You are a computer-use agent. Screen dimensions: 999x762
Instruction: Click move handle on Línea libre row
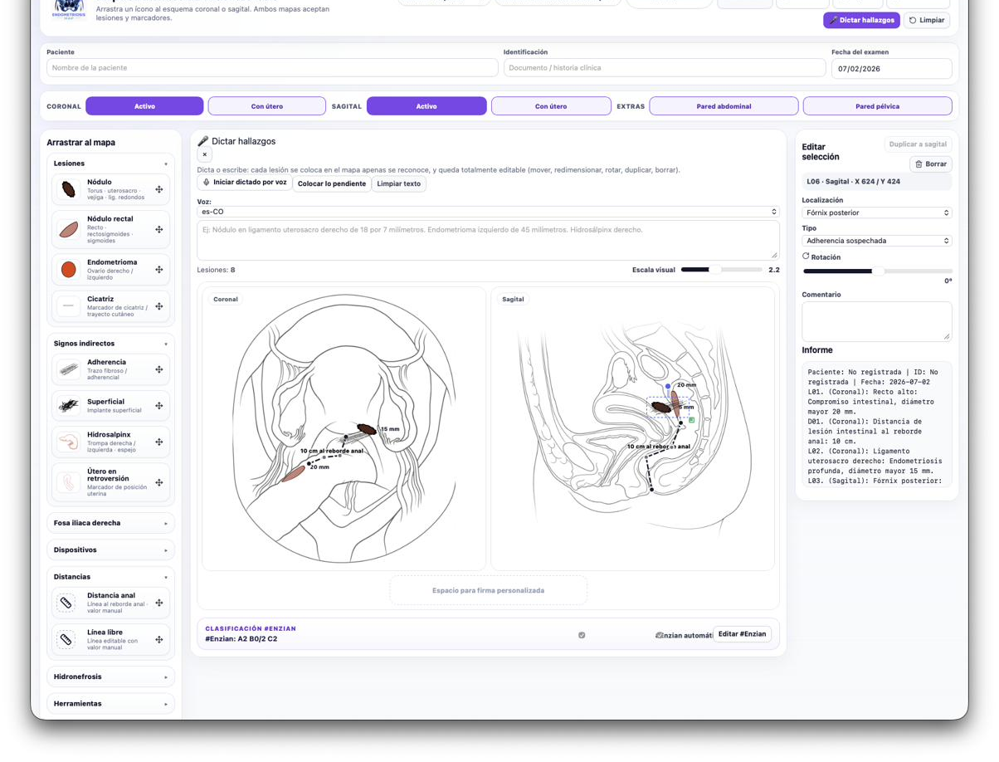[x=158, y=639]
